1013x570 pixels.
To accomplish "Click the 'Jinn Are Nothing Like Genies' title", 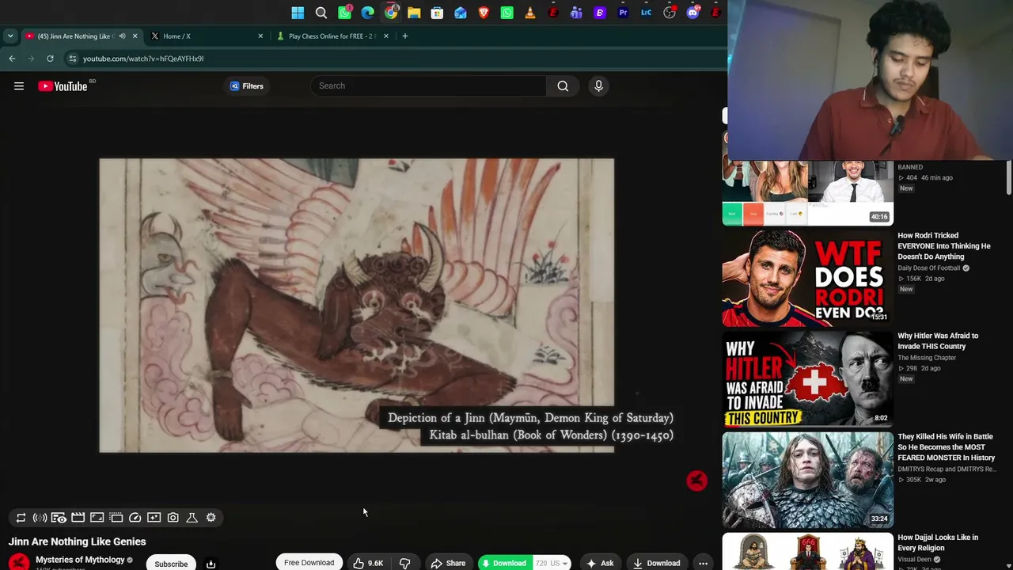I will [x=78, y=541].
